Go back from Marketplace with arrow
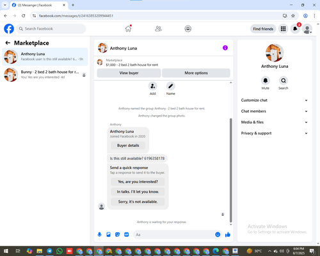 tap(8, 43)
